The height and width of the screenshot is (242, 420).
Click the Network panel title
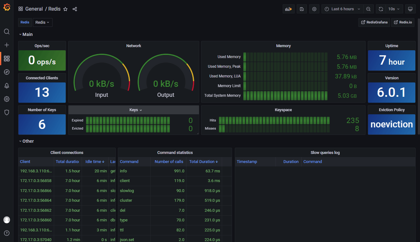pyautogui.click(x=134, y=46)
